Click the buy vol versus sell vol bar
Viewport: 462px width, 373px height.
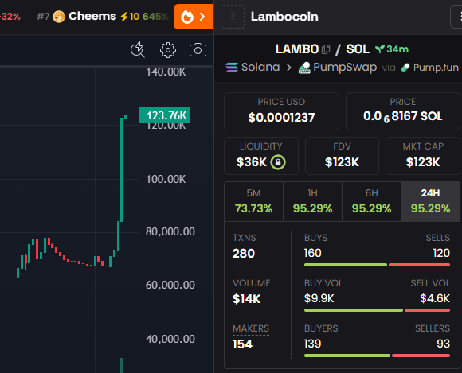tap(377, 310)
